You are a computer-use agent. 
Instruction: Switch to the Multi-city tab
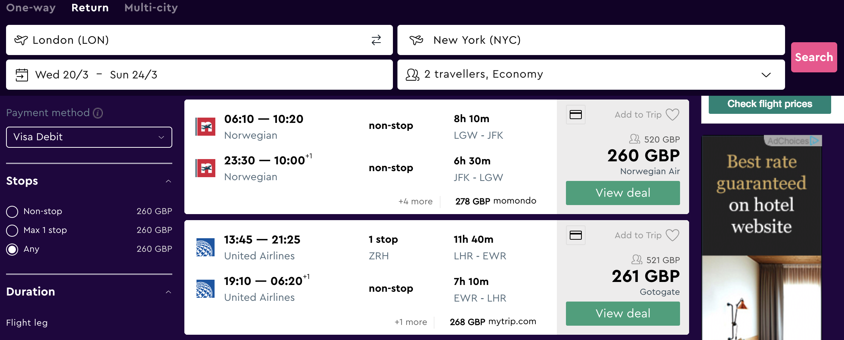coord(151,8)
